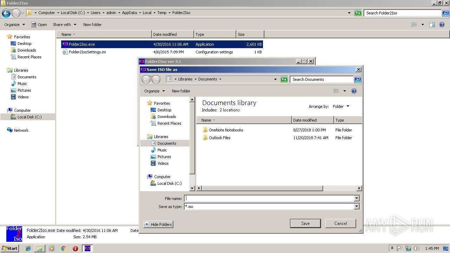Click New folder in save dialog
The width and height of the screenshot is (450, 253).
[x=181, y=91]
